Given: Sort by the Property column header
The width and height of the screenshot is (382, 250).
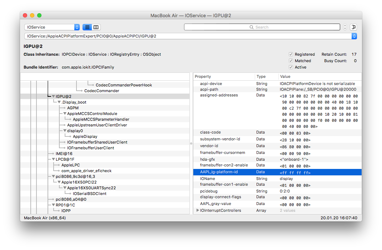Looking at the screenshot, I should (224, 76).
